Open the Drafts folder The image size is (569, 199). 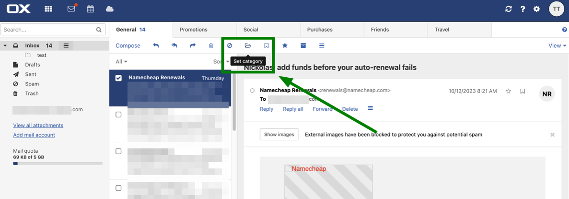coord(33,64)
